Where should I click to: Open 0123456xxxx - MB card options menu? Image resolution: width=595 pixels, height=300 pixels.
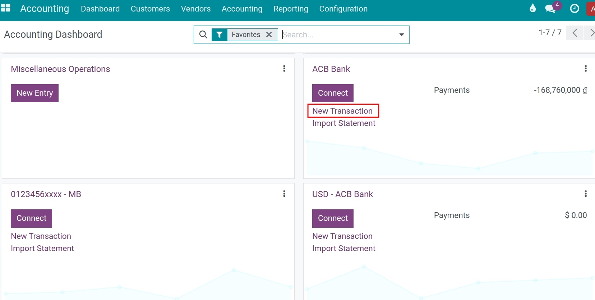(284, 194)
